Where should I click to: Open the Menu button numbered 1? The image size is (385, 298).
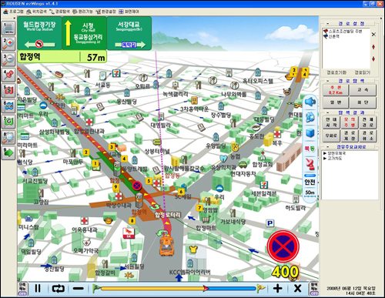point(8,28)
